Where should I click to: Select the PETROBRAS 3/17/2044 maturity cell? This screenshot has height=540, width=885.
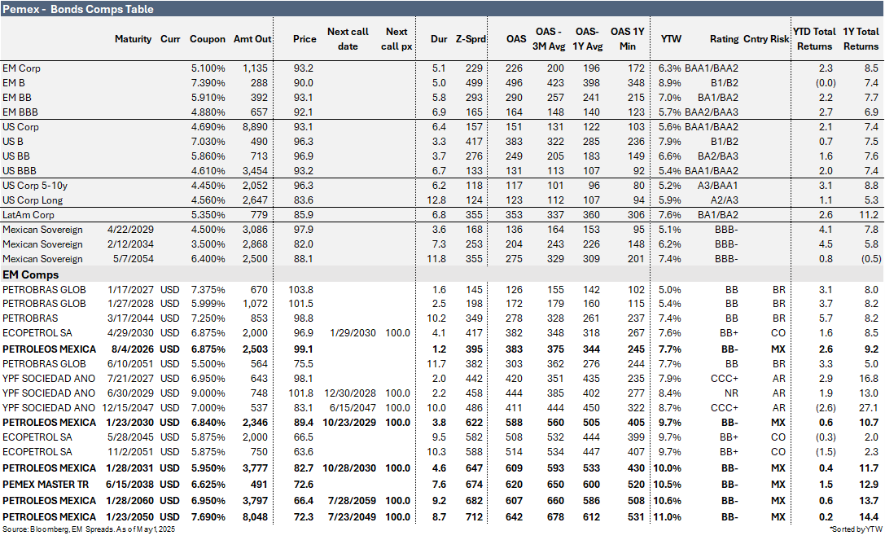pos(130,318)
